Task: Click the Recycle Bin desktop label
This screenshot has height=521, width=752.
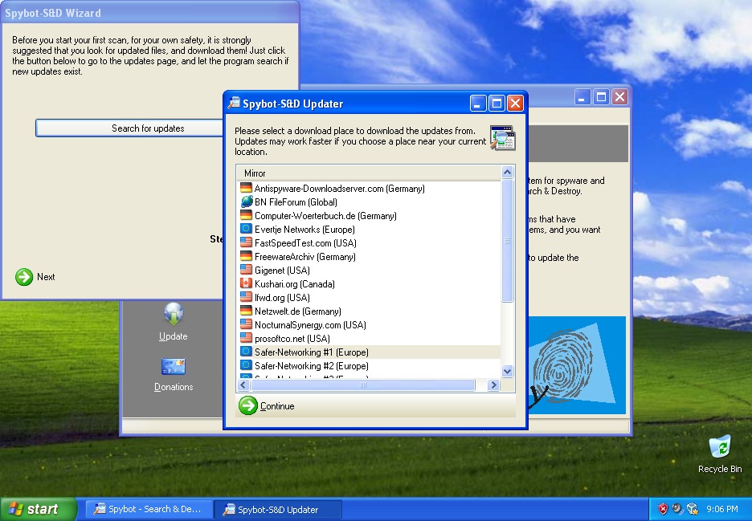Action: 720,469
